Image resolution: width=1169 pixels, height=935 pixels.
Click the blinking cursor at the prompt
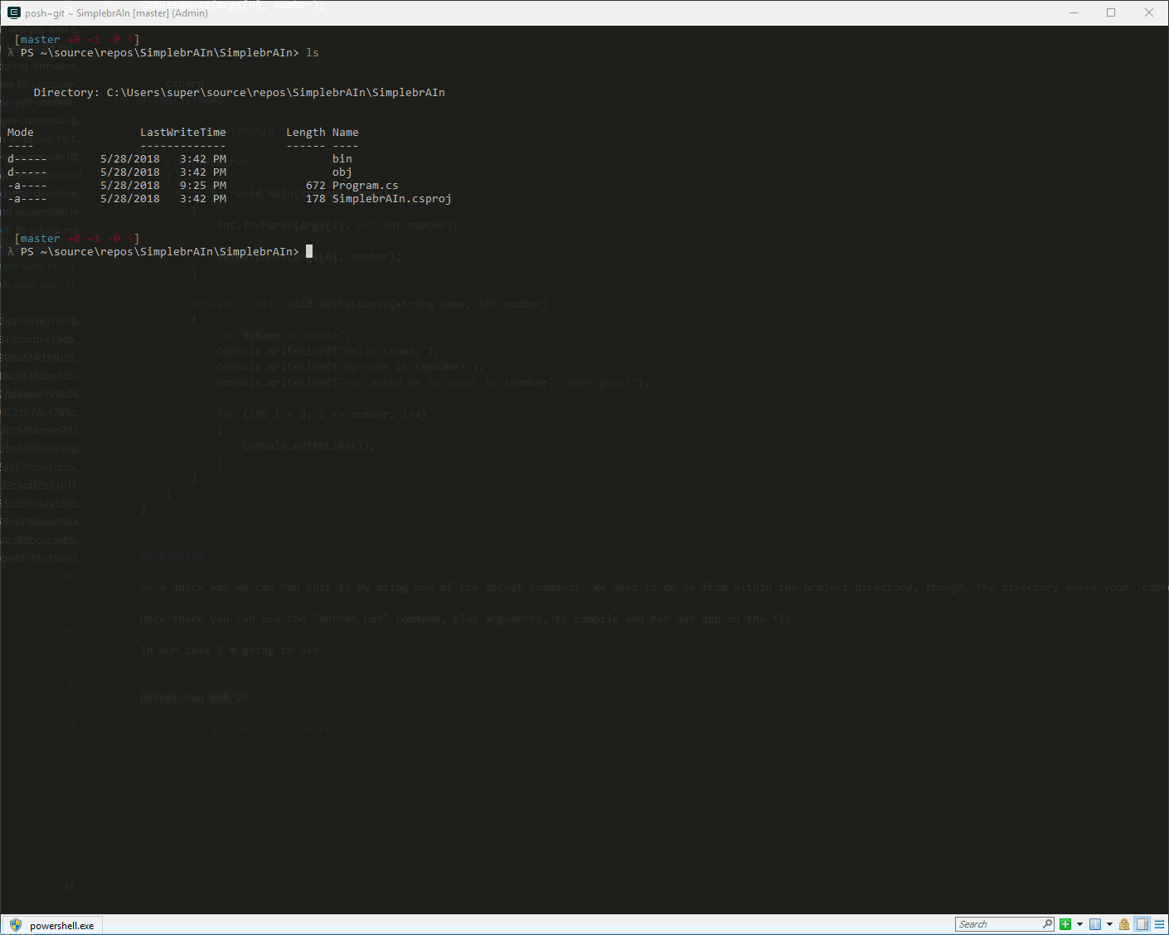click(x=309, y=251)
